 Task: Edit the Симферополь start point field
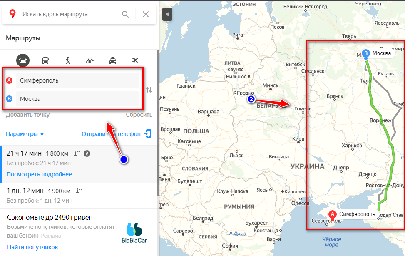[77, 80]
